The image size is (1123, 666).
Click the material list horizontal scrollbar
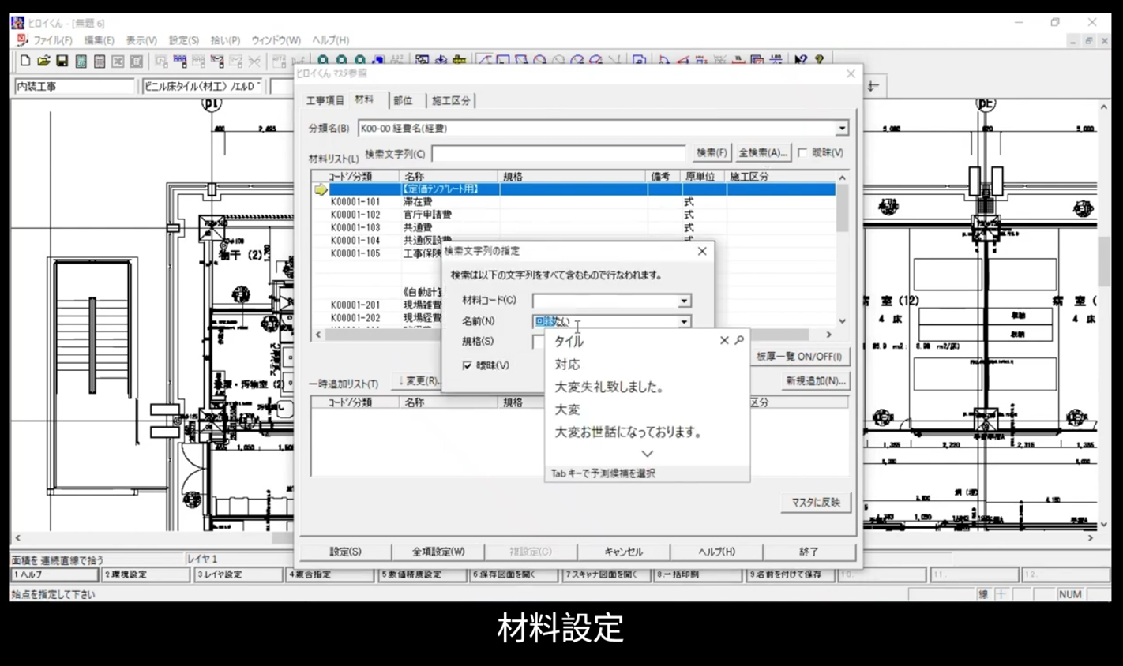click(x=569, y=335)
